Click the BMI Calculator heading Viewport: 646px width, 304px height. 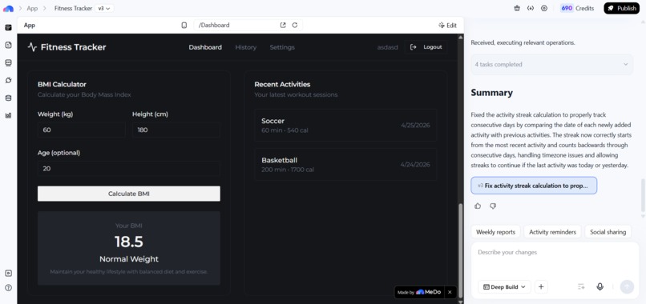[x=62, y=84]
